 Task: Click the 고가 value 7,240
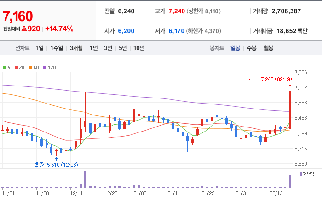177,11
